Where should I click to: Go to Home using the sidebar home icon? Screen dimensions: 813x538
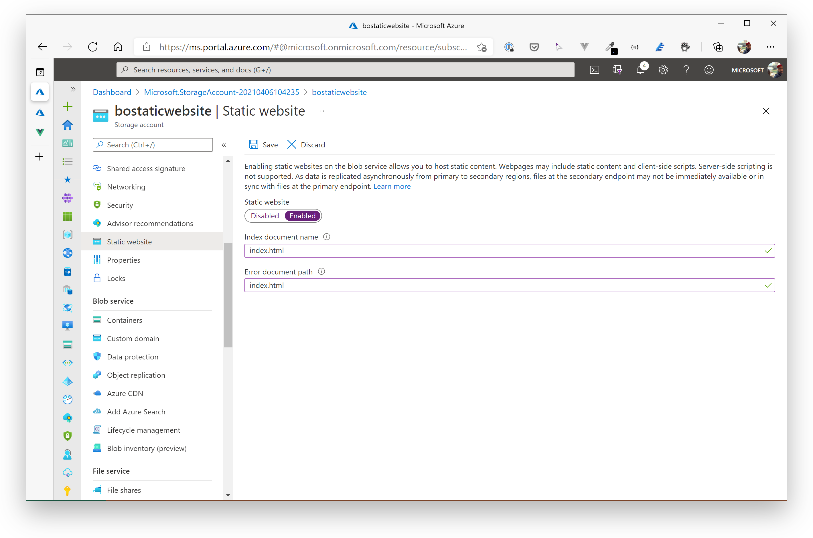click(x=68, y=125)
